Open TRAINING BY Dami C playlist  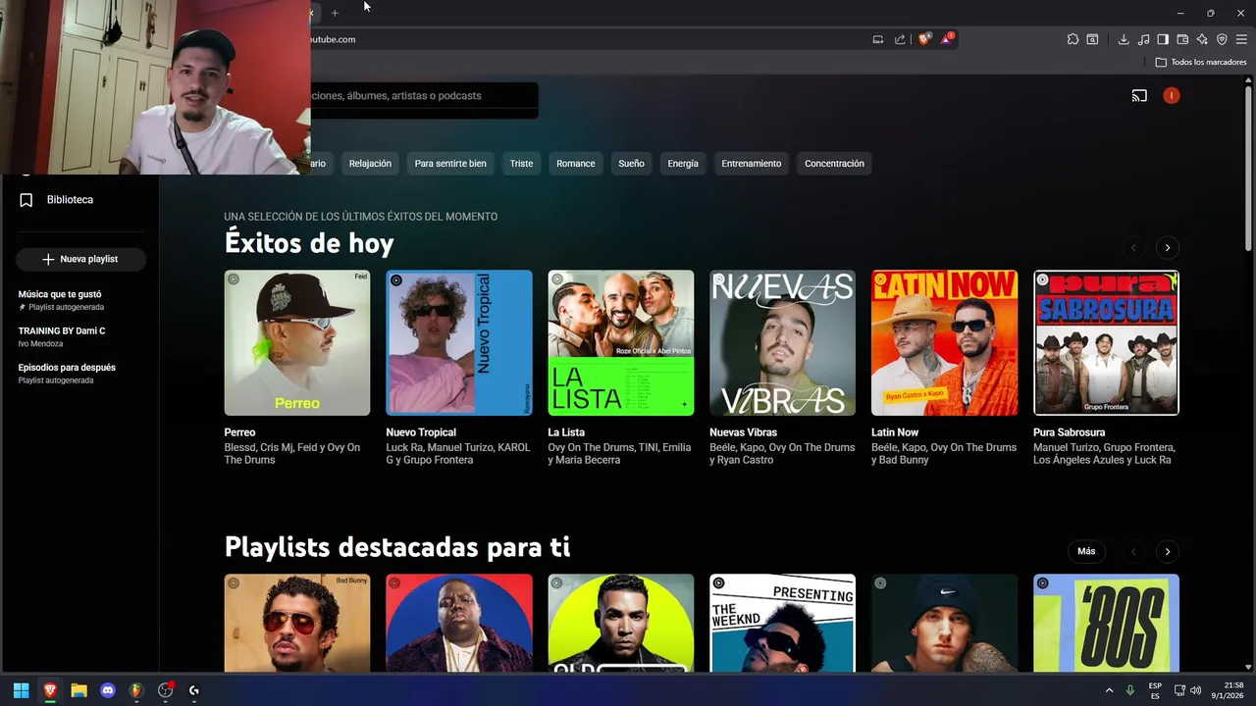click(x=62, y=336)
